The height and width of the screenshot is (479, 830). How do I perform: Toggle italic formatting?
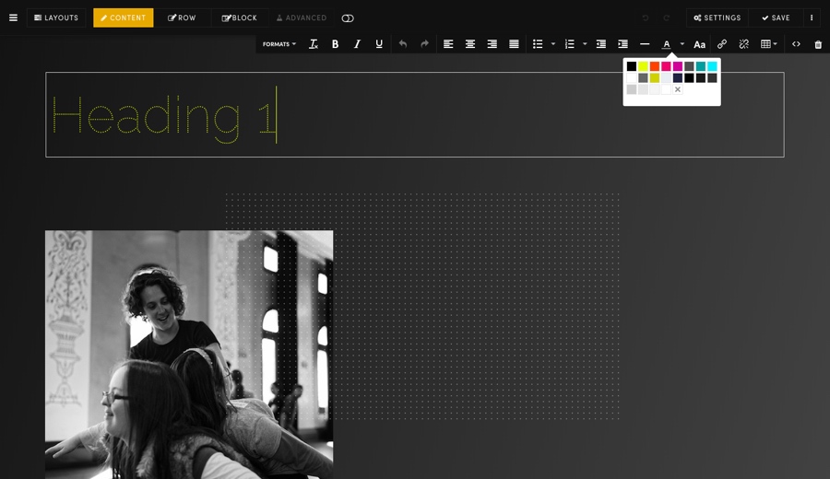[x=357, y=44]
